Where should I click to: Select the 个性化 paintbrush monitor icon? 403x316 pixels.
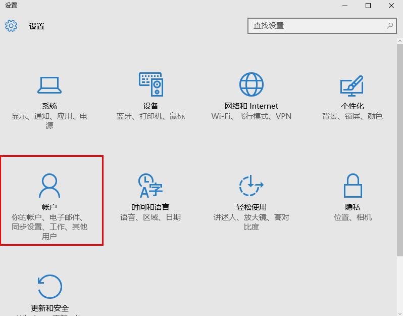coord(352,84)
